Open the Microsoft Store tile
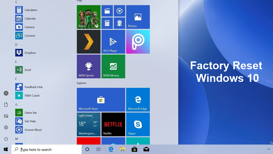273x154 pixels. point(101,100)
